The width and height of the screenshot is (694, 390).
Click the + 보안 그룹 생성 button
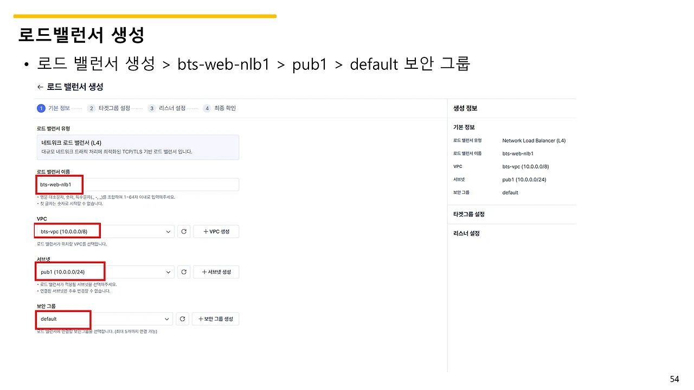coord(215,319)
